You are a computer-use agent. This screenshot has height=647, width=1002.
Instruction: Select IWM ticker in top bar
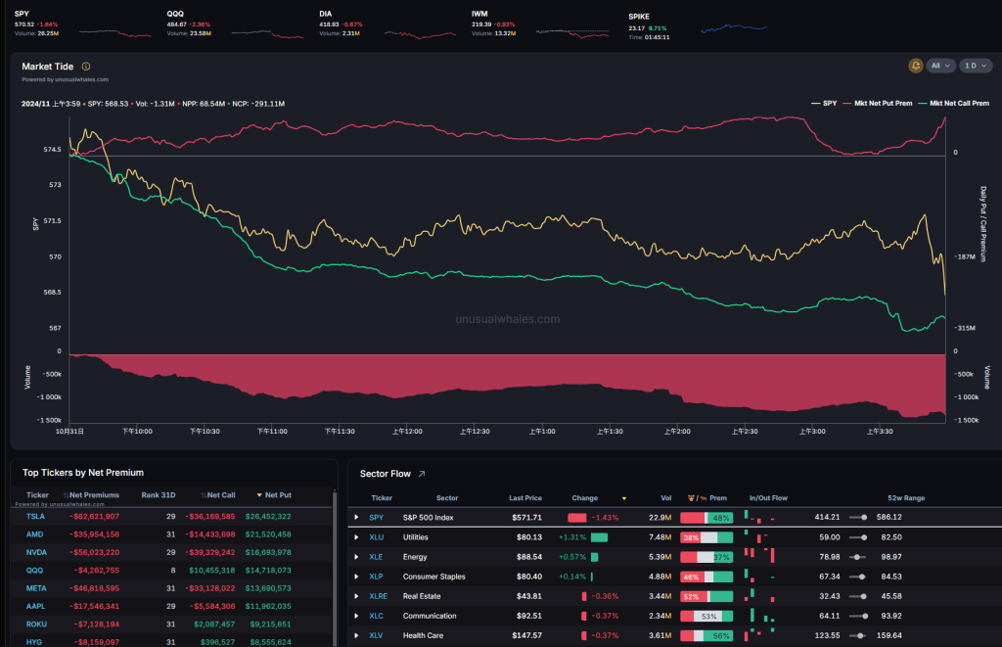click(x=480, y=15)
